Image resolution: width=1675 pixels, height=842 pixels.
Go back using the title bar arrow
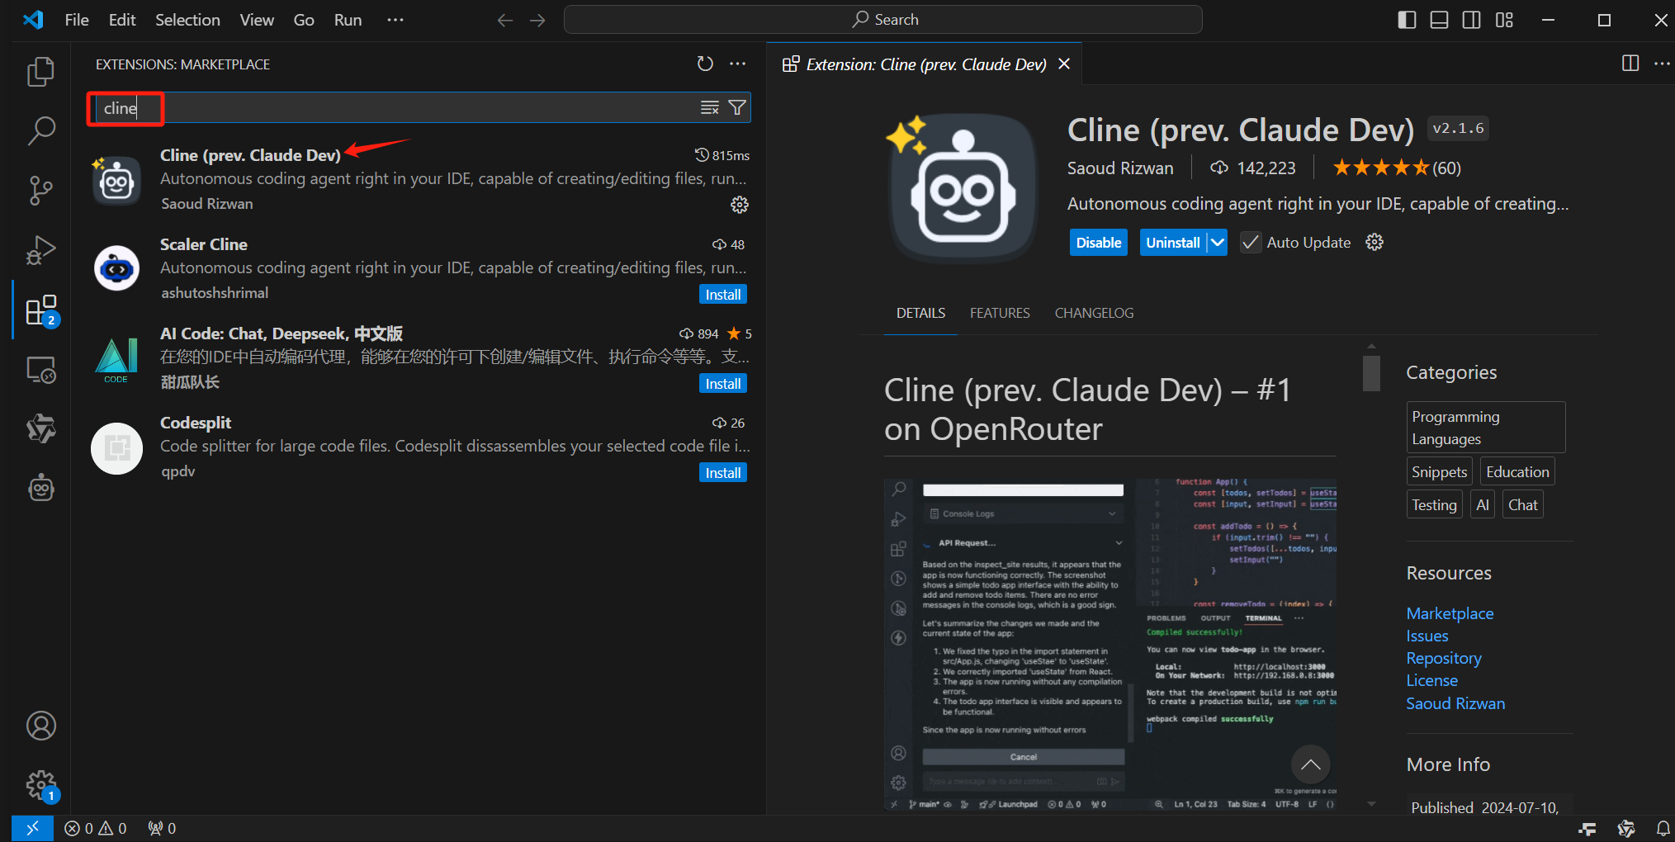click(x=505, y=20)
